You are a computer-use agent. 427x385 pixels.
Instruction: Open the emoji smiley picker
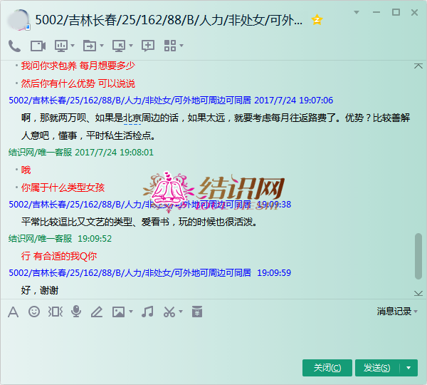pos(34,312)
